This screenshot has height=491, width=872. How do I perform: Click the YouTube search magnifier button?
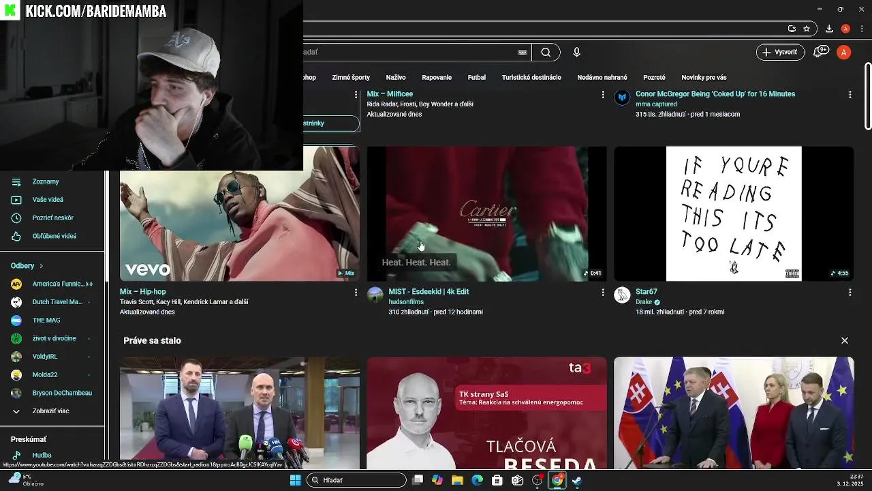click(x=546, y=53)
